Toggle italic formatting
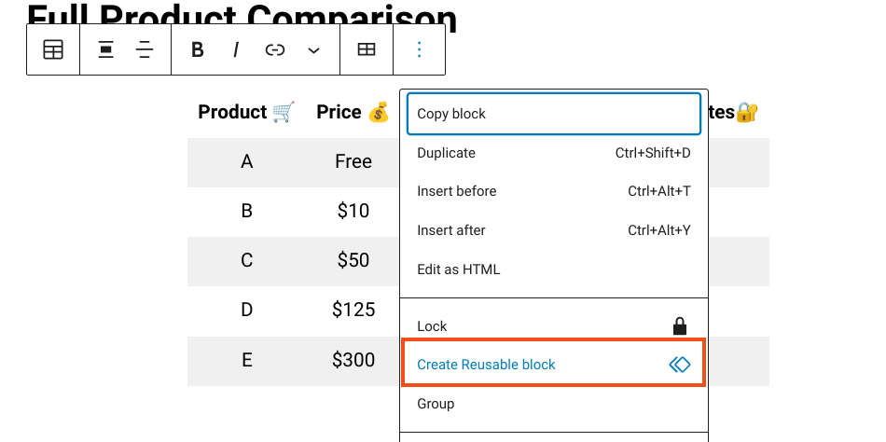The height and width of the screenshot is (442, 886). (x=236, y=49)
